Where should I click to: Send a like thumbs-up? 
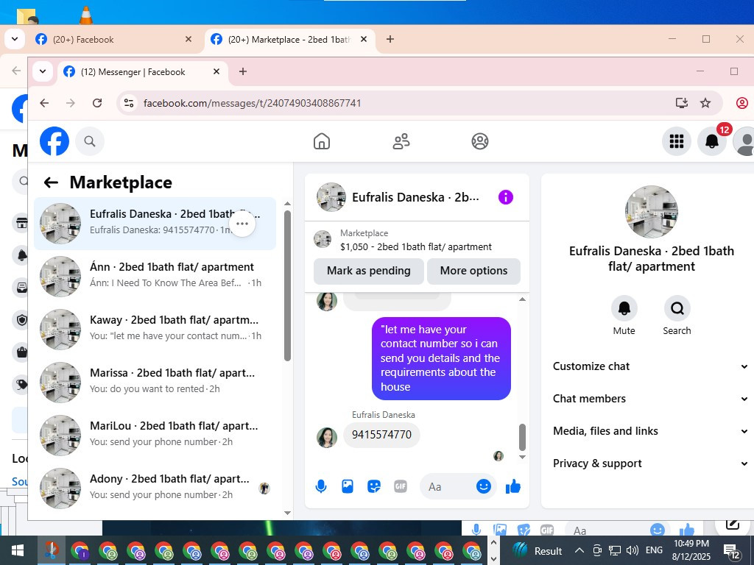(x=513, y=487)
